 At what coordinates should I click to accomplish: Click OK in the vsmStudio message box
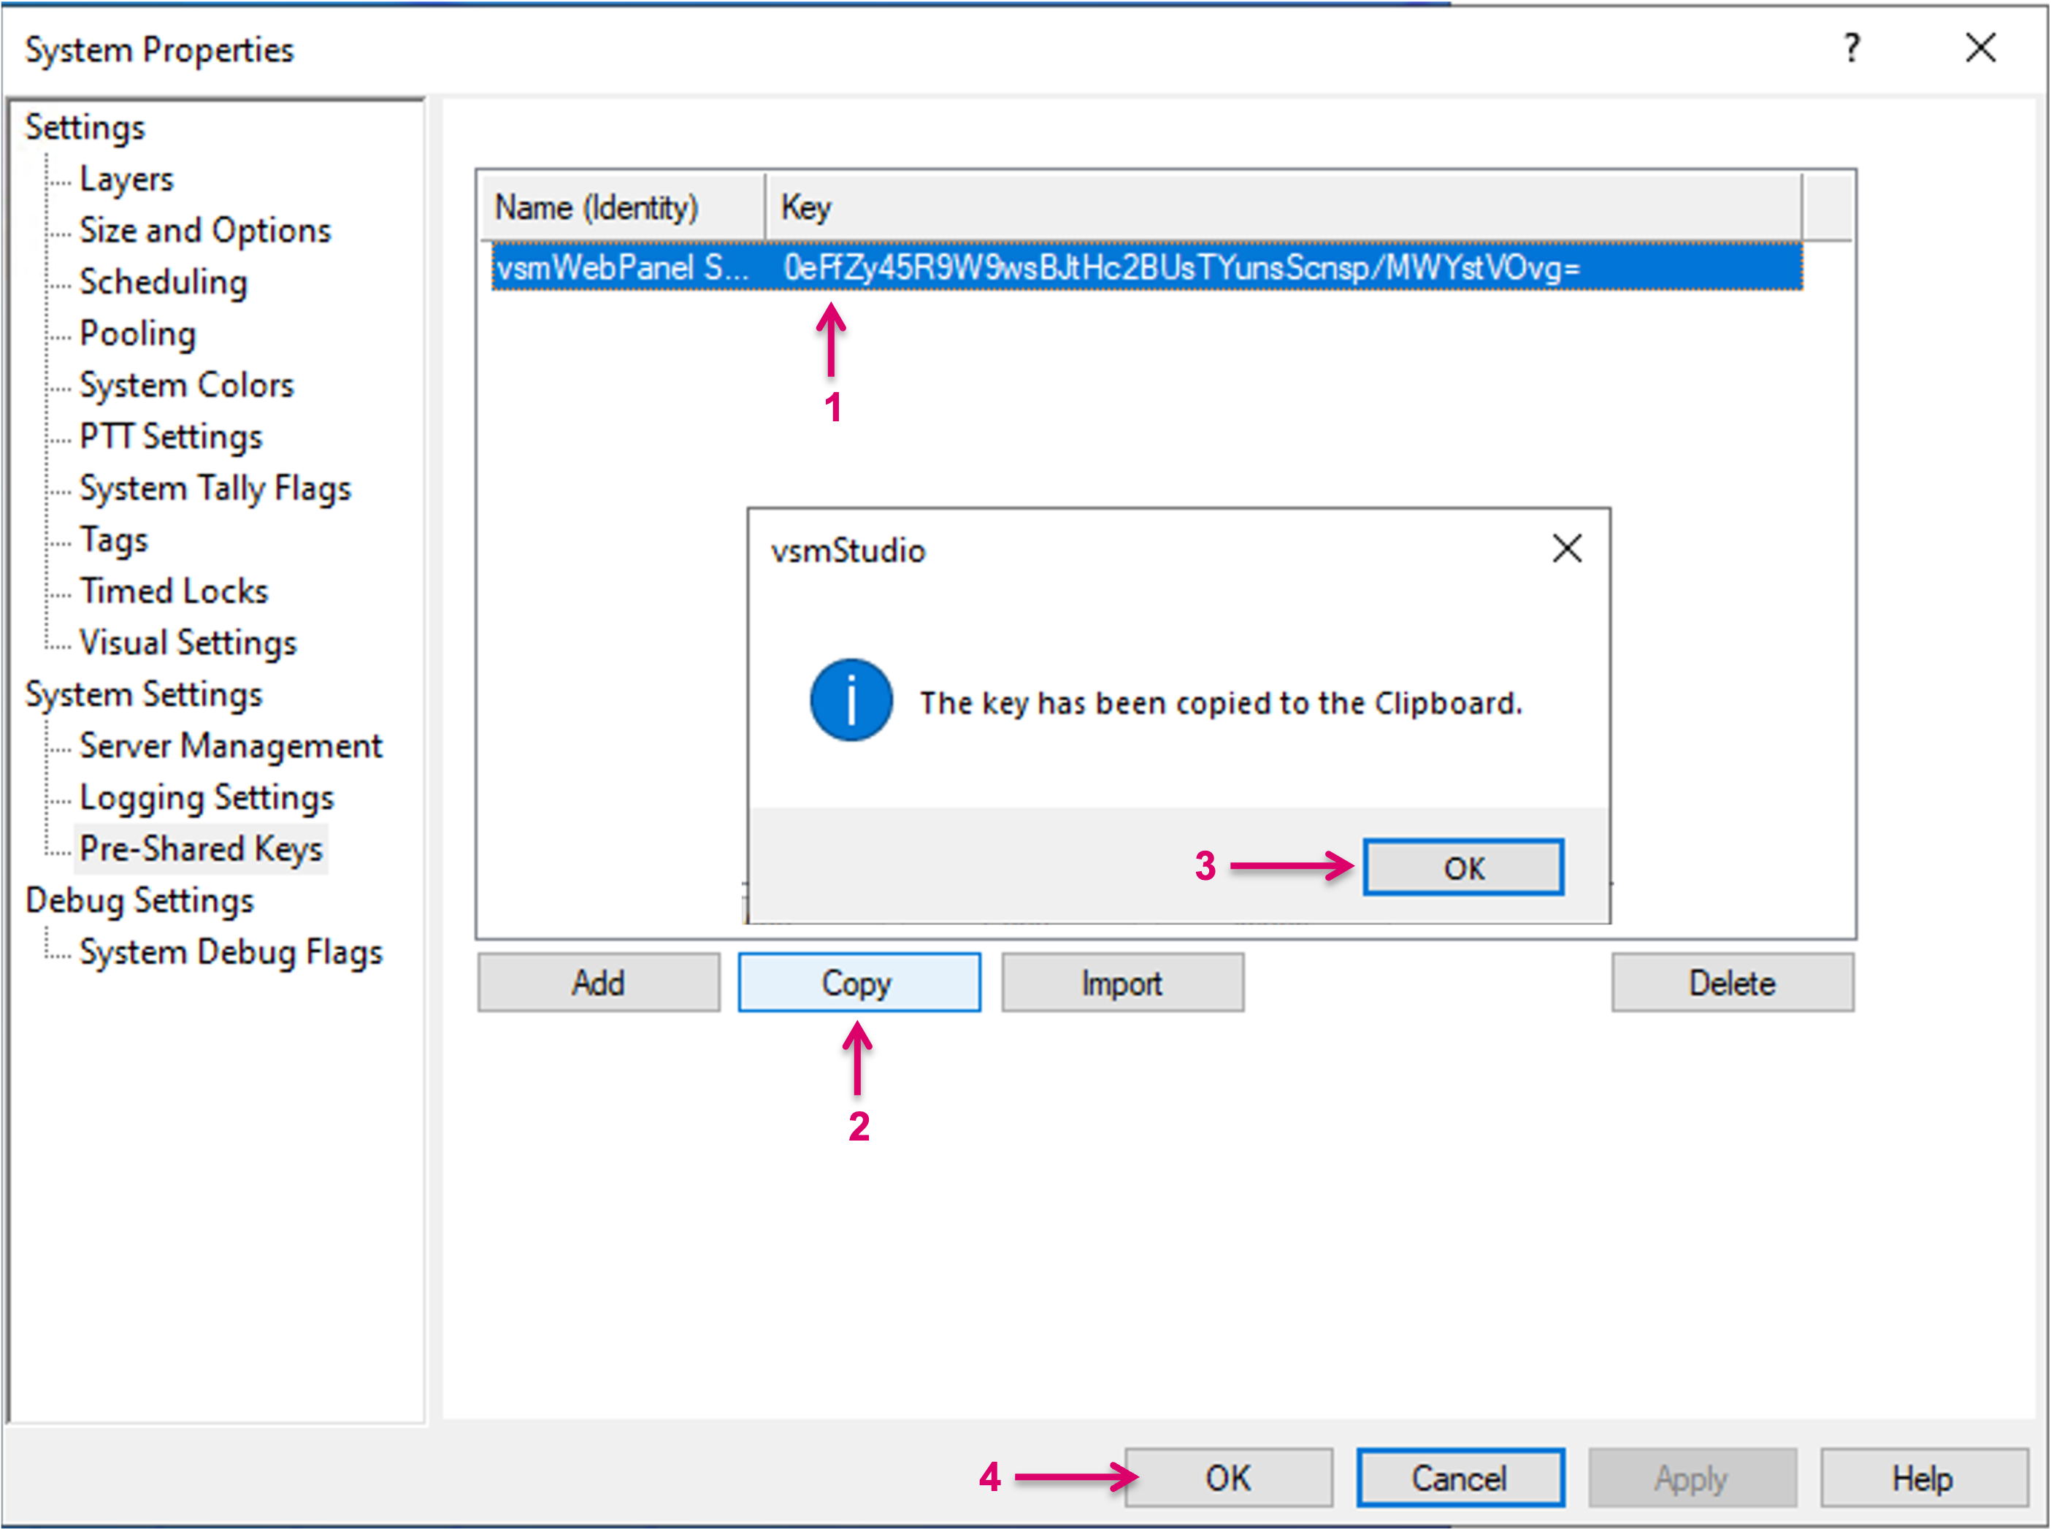pos(1462,867)
